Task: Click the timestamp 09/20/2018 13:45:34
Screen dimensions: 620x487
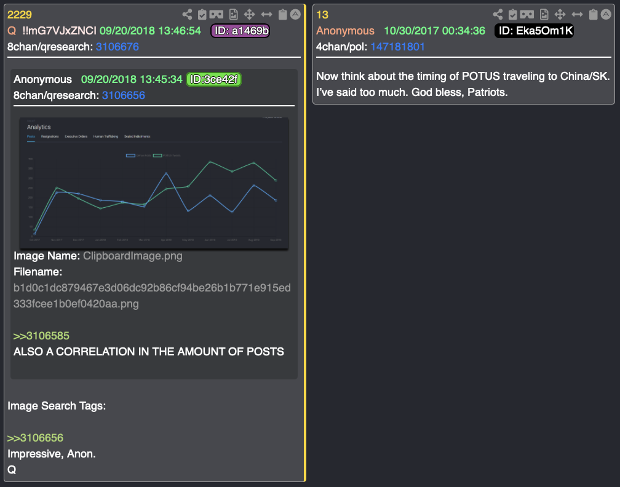Action: click(132, 79)
